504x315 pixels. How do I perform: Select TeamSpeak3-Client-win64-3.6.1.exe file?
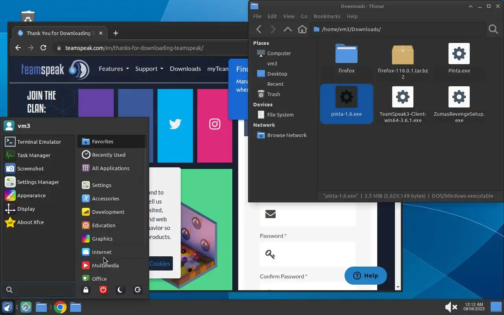[x=403, y=105]
